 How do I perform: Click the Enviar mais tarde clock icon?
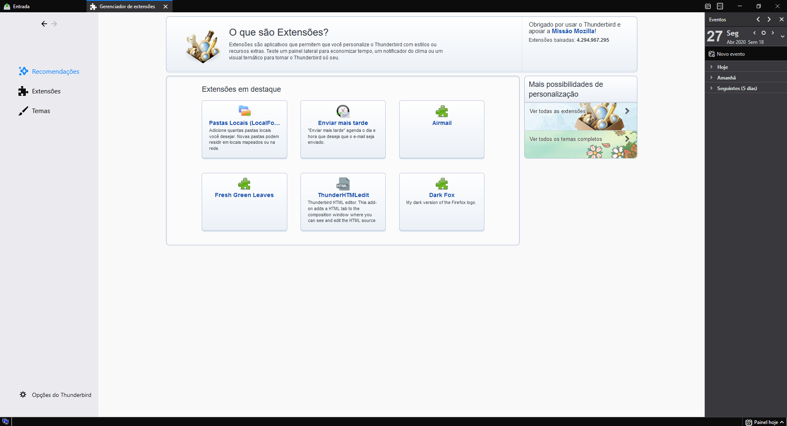(x=343, y=111)
